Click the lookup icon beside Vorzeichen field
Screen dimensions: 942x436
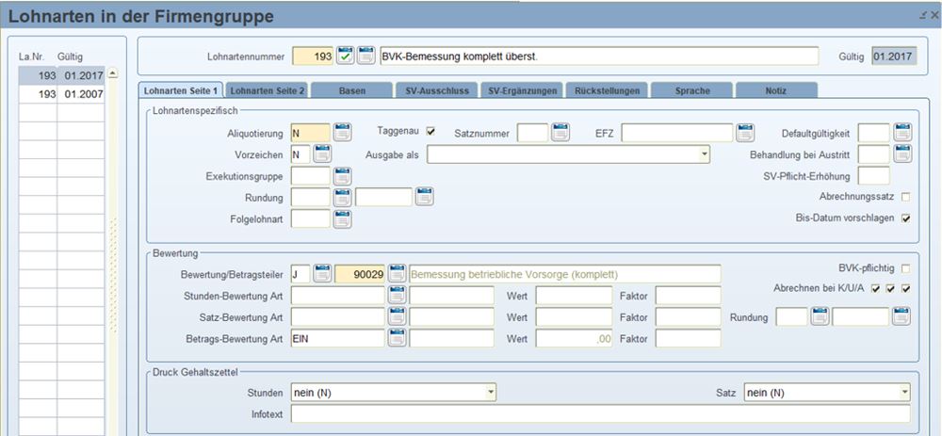pyautogui.click(x=322, y=154)
